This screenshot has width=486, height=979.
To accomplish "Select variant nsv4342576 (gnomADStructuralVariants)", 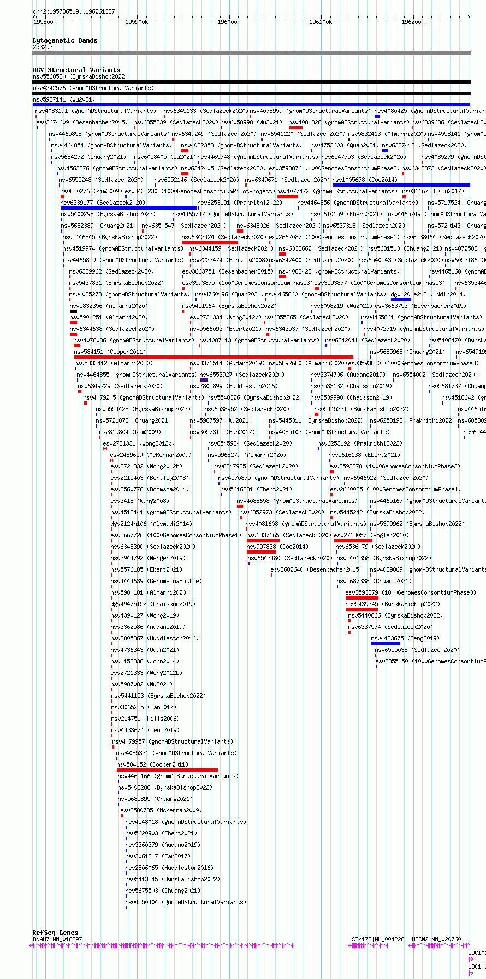I will 93,88.
